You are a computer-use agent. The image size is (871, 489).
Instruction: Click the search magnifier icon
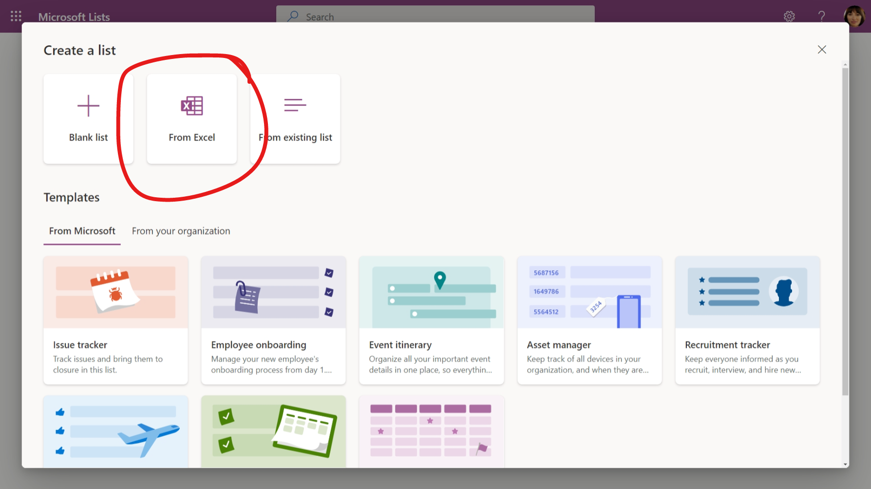click(x=293, y=16)
